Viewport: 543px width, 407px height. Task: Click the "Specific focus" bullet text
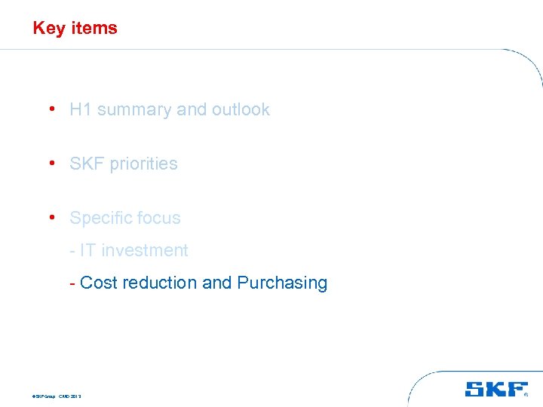pos(125,219)
